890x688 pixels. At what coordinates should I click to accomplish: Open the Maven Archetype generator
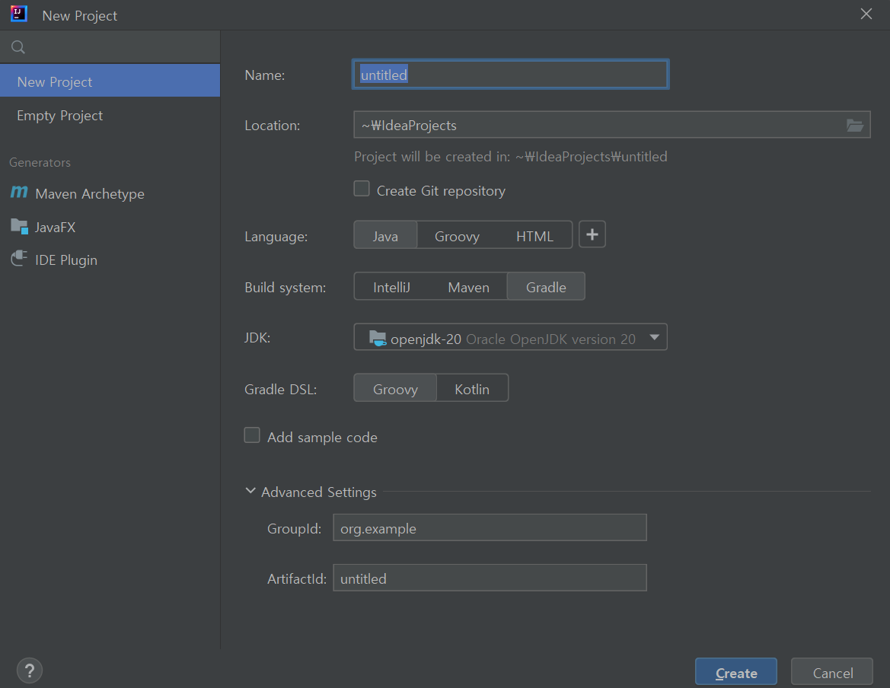(x=110, y=193)
